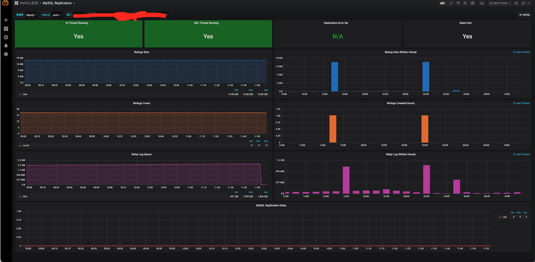Click the zoom out time range icon
This screenshot has width=535, height=262.
pyautogui.click(x=516, y=3)
